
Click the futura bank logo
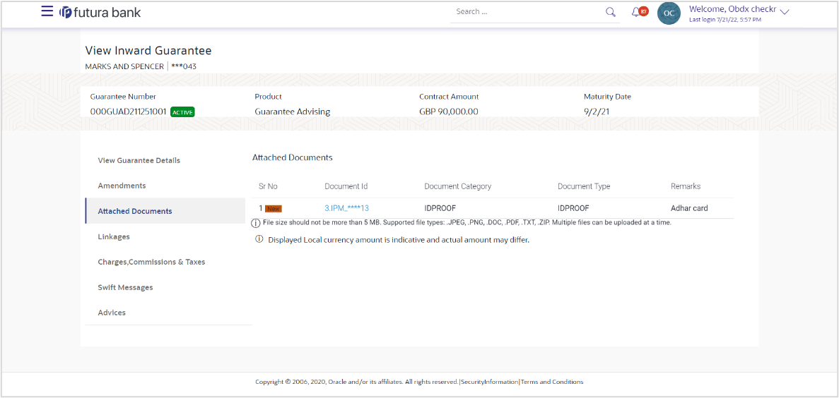coord(100,12)
